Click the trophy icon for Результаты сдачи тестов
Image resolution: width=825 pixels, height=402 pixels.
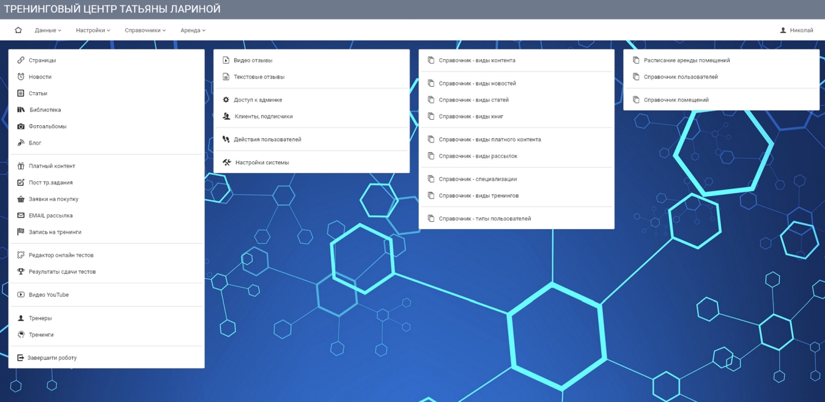pyautogui.click(x=21, y=272)
